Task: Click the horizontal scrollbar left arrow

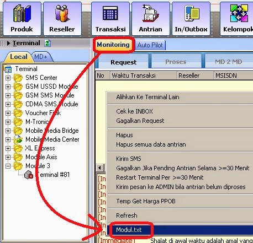Action: click(100, 168)
